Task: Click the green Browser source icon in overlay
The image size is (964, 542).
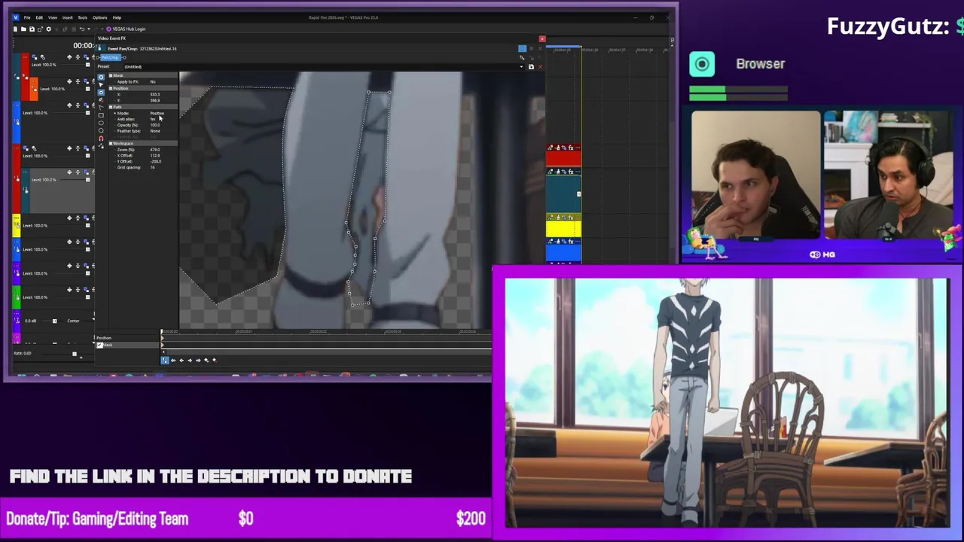Action: [702, 64]
